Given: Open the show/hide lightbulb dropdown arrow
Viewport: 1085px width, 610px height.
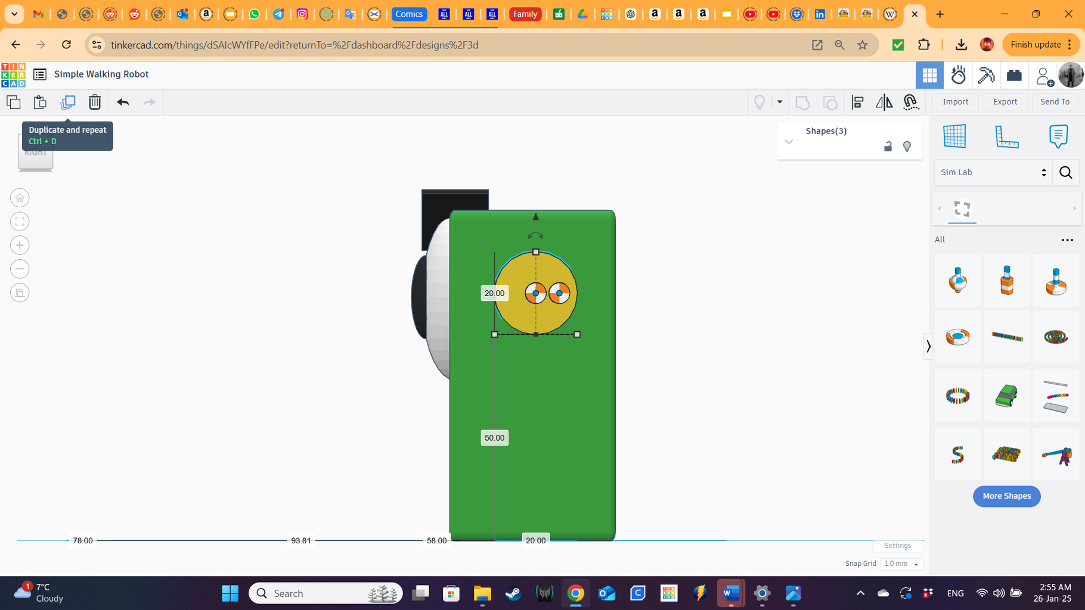Looking at the screenshot, I should [x=779, y=102].
